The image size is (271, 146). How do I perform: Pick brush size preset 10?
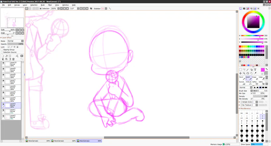(x=241, y=127)
